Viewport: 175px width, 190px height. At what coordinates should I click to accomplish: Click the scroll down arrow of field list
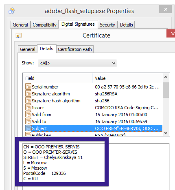click(x=166, y=133)
